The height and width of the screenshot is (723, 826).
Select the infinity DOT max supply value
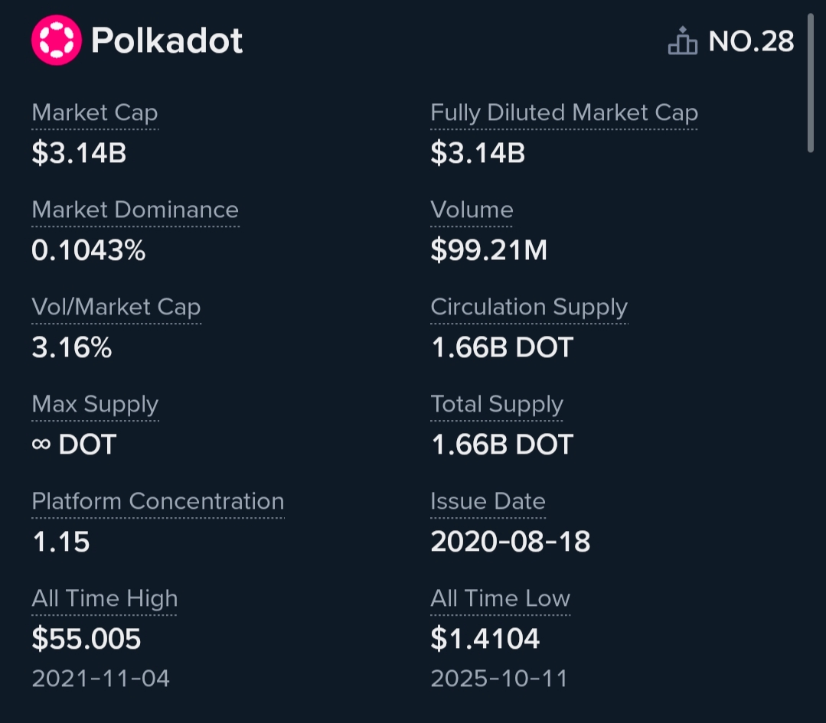coord(73,445)
